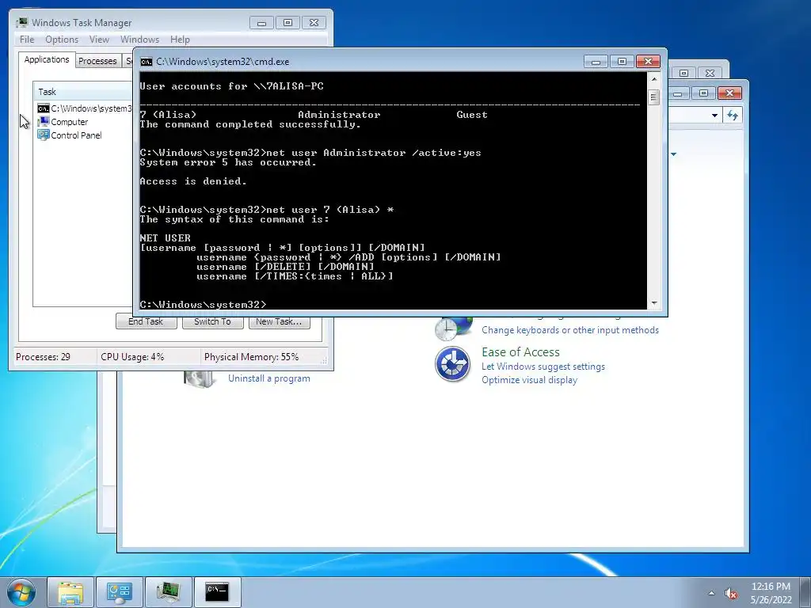The width and height of the screenshot is (811, 608).
Task: Switch to the Applications tab
Action: tap(47, 59)
